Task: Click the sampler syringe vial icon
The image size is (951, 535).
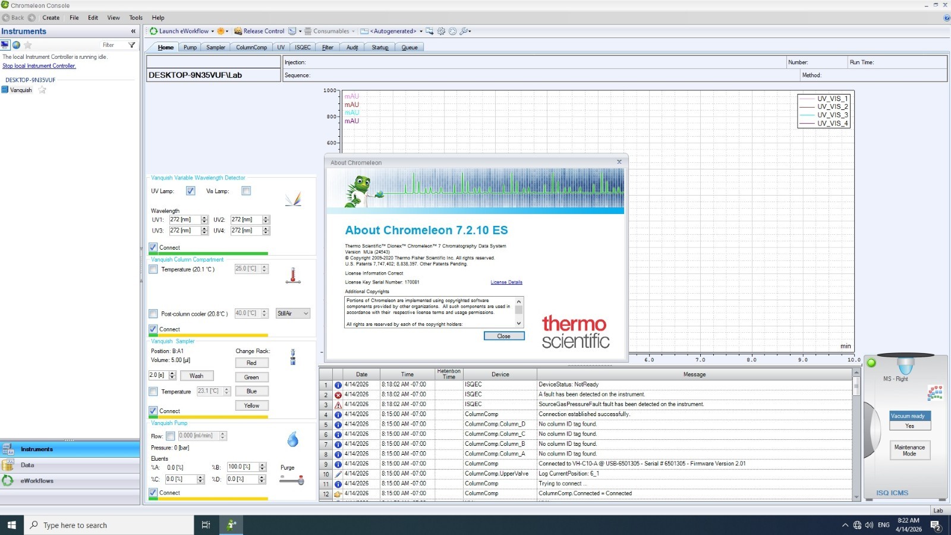Action: (x=292, y=357)
